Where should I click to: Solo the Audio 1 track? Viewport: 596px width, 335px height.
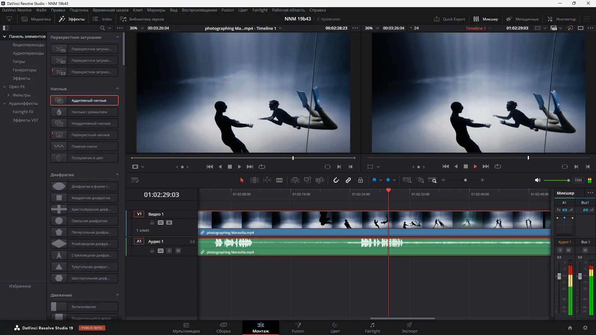click(169, 251)
